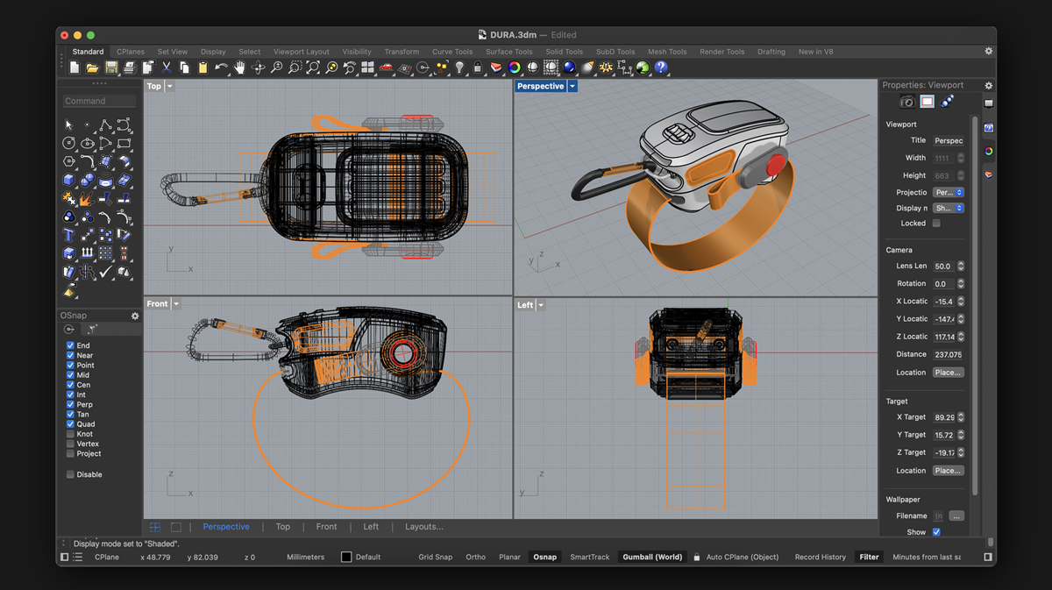
Task: Open camera tab in Properties panel
Action: 907,102
